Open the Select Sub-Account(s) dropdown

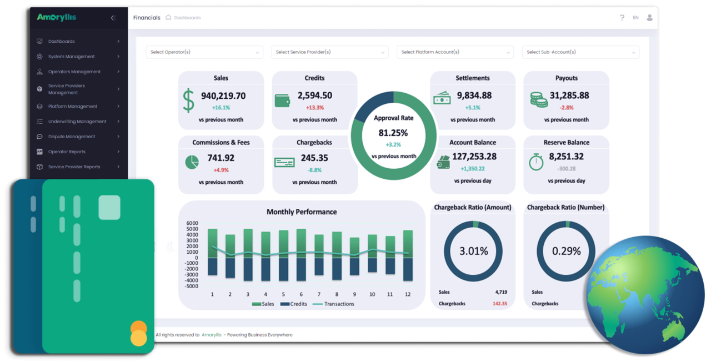point(580,52)
